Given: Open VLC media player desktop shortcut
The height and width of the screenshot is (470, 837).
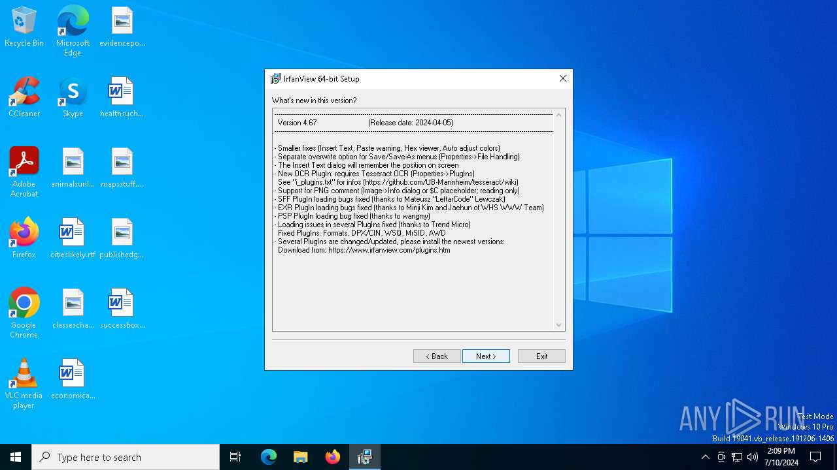Looking at the screenshot, I should (24, 384).
